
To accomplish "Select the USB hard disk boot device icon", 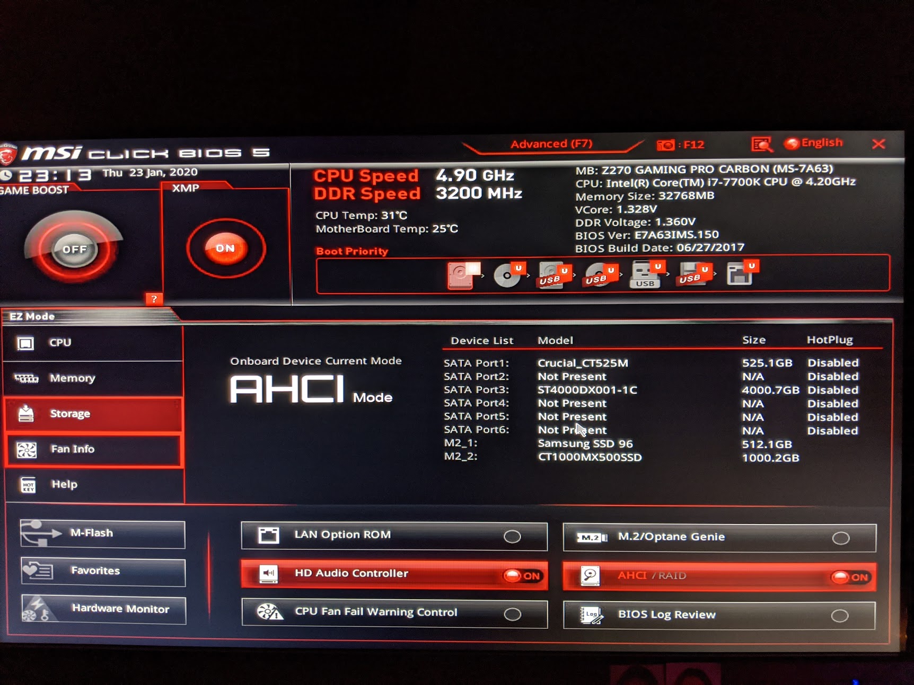I will tap(554, 274).
